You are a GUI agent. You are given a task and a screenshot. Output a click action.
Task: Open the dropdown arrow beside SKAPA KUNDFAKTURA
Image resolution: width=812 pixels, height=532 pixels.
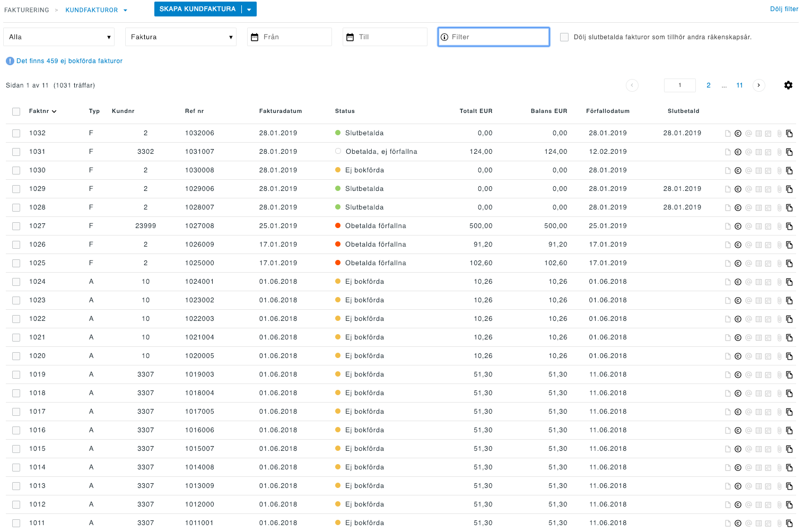[x=249, y=9]
